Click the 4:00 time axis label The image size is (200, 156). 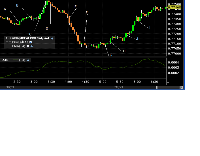click(x=68, y=82)
